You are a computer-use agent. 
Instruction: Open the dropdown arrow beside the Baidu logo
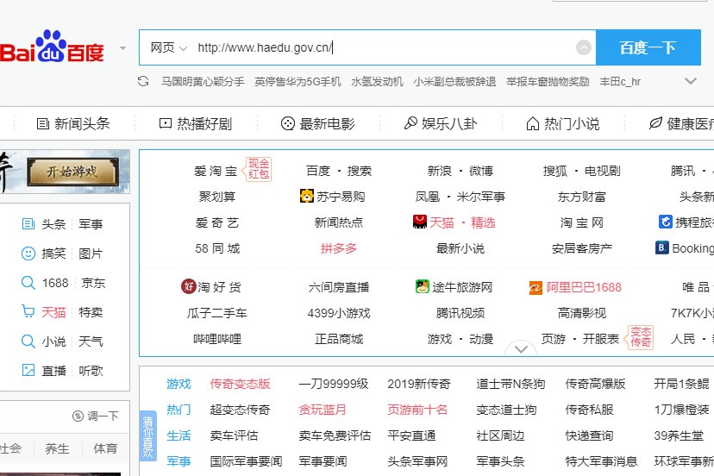coord(122,47)
